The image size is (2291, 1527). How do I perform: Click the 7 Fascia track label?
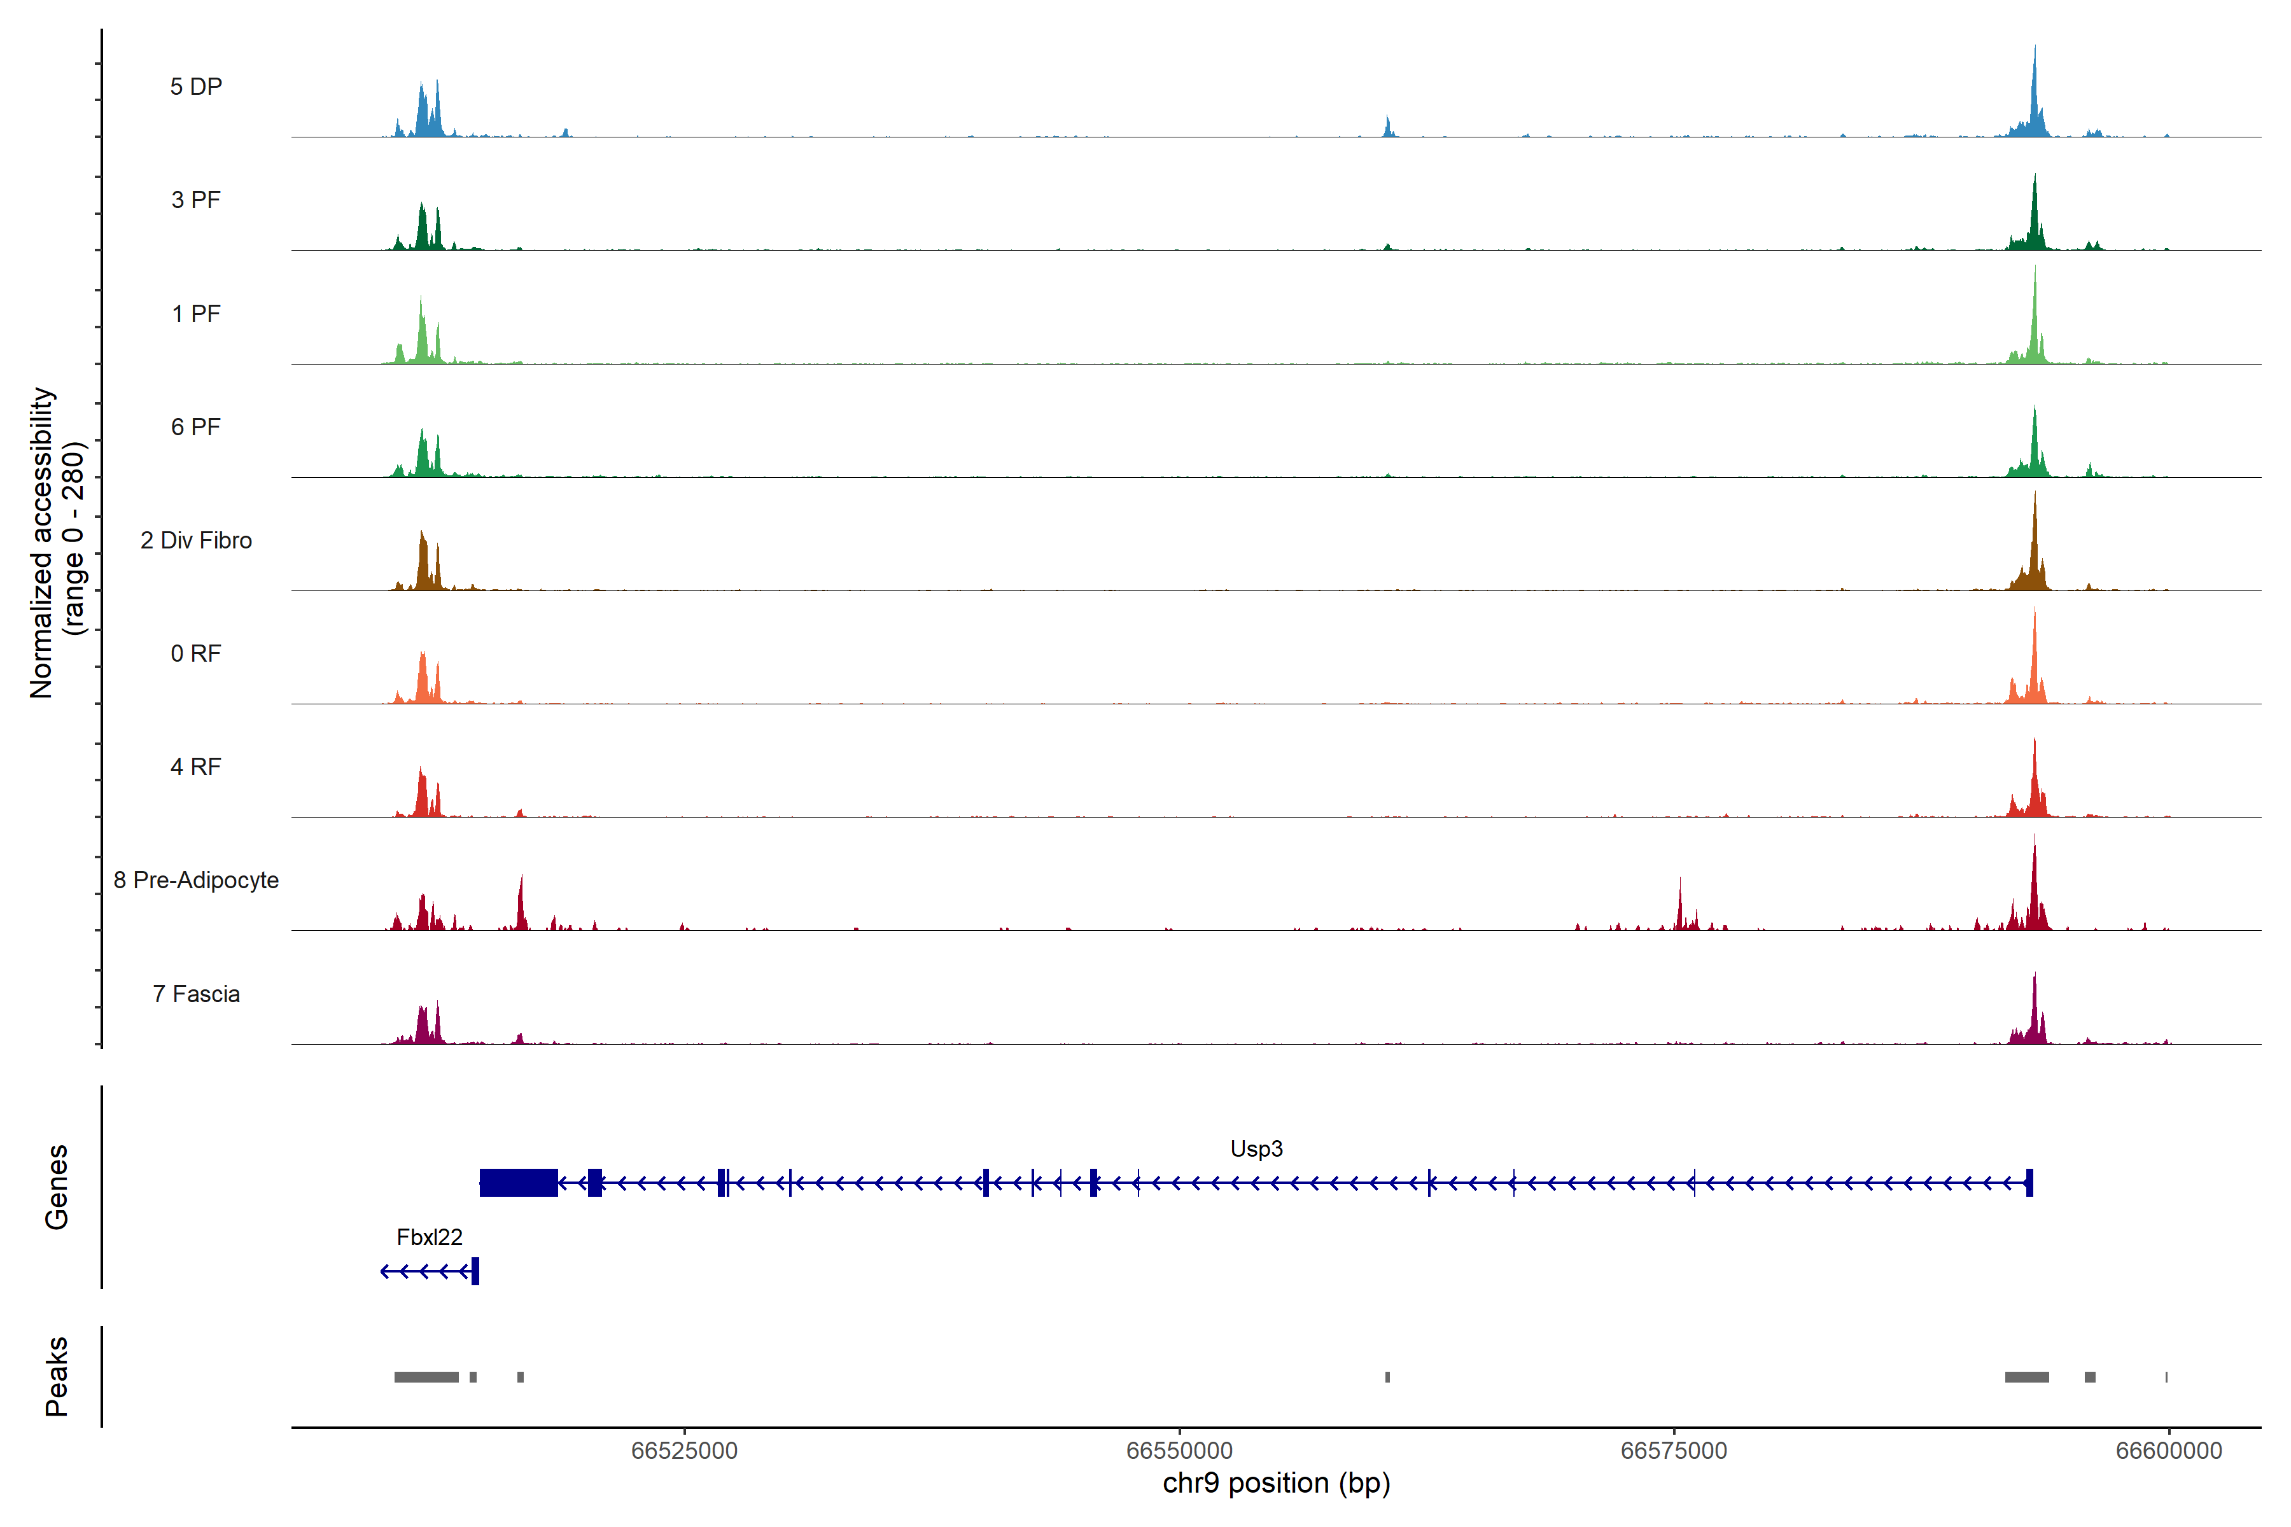pyautogui.click(x=196, y=993)
